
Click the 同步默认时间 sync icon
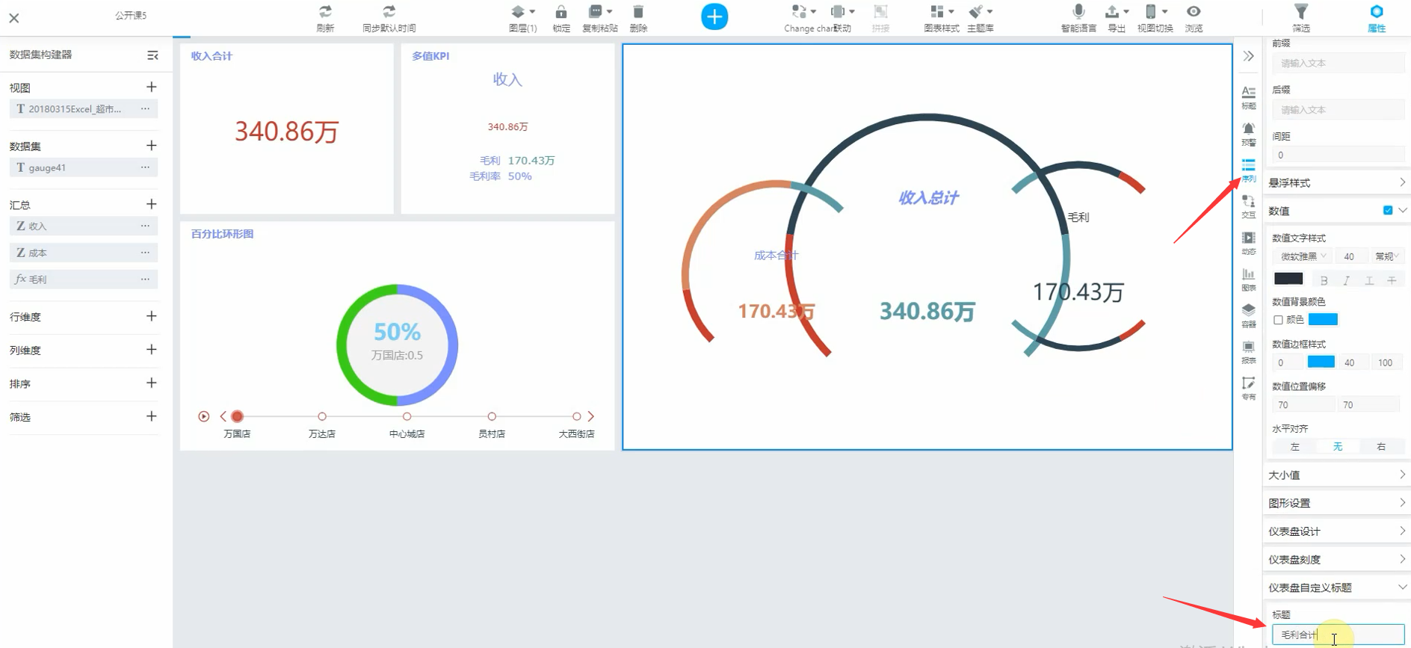pyautogui.click(x=389, y=12)
